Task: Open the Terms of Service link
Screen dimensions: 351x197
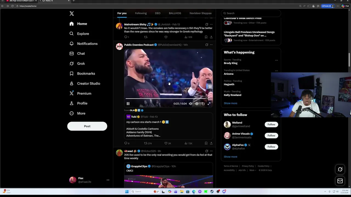Action: (231, 166)
